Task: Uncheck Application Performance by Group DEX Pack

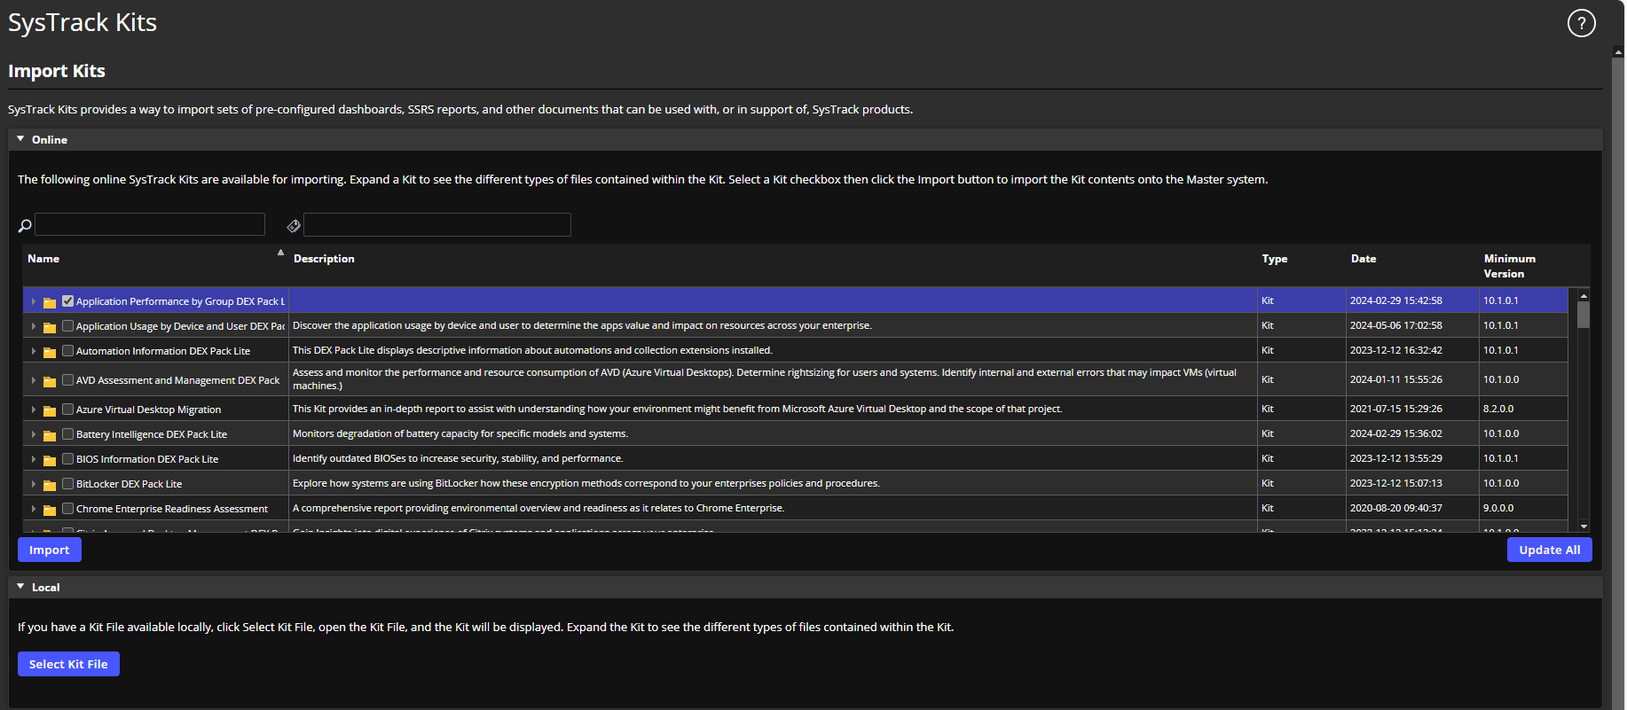Action: point(67,301)
